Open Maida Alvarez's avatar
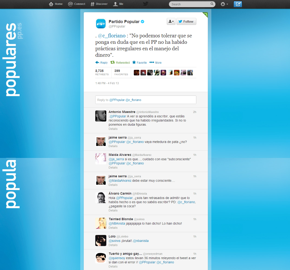290x270 pixels. pyautogui.click(x=101, y=159)
